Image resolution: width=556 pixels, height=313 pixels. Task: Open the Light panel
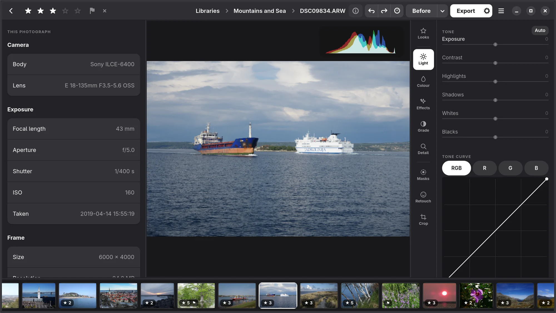pyautogui.click(x=423, y=59)
